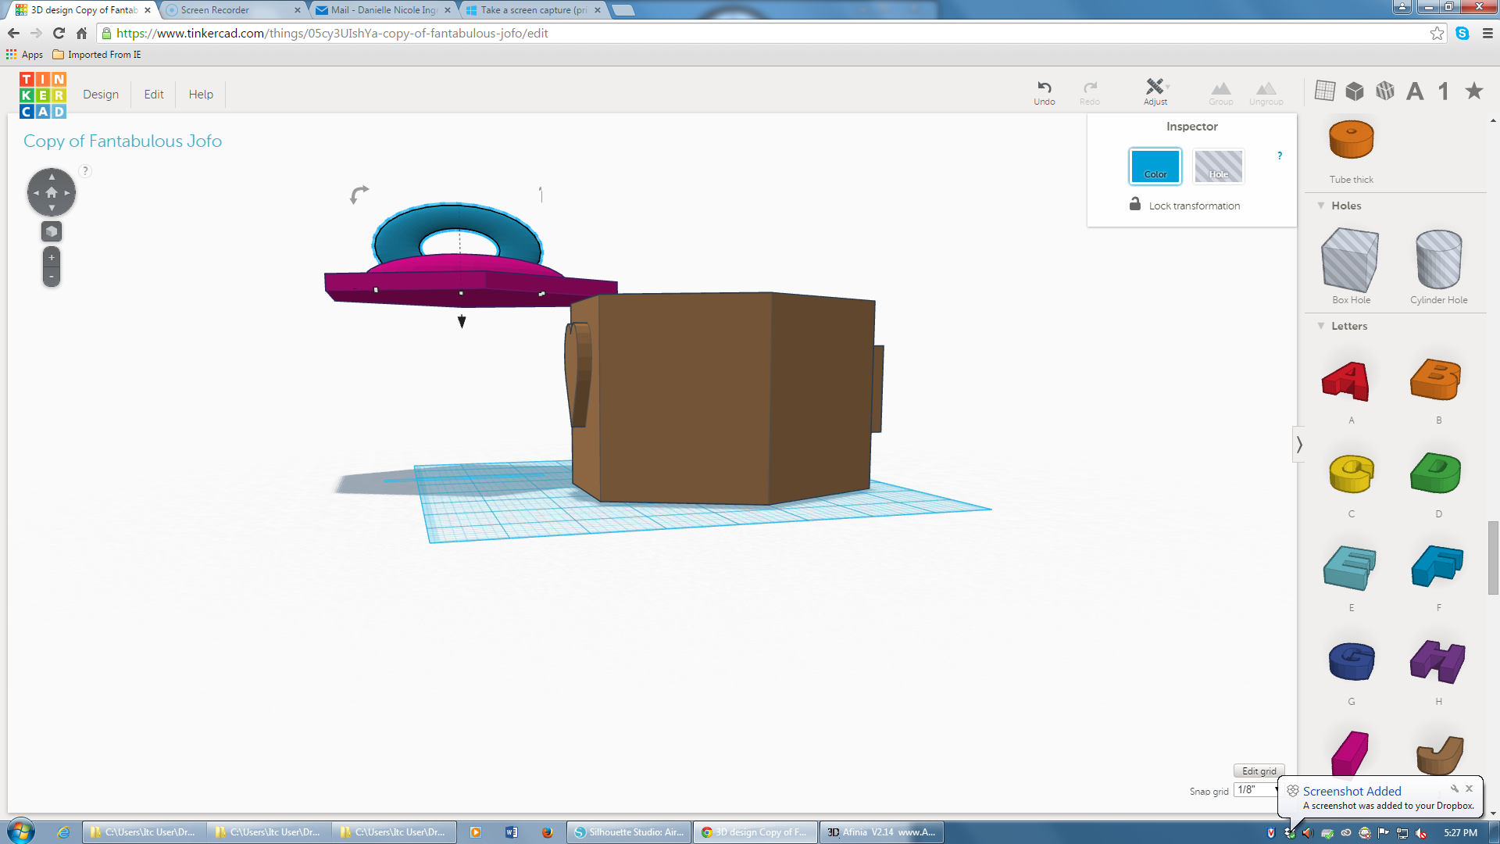Collapse the right shapes panel arrow
This screenshot has height=844, width=1500.
coord(1298,445)
